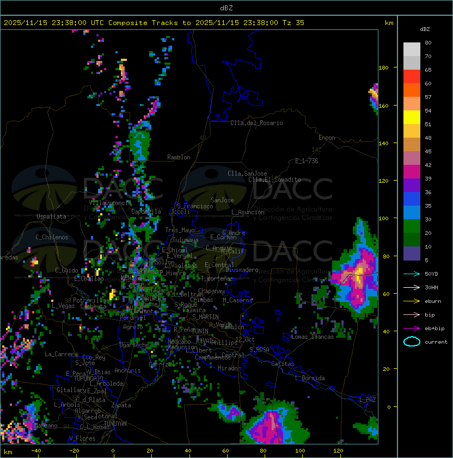
Task: Click the 'Tres_Mayo' map label
Action: (x=180, y=230)
